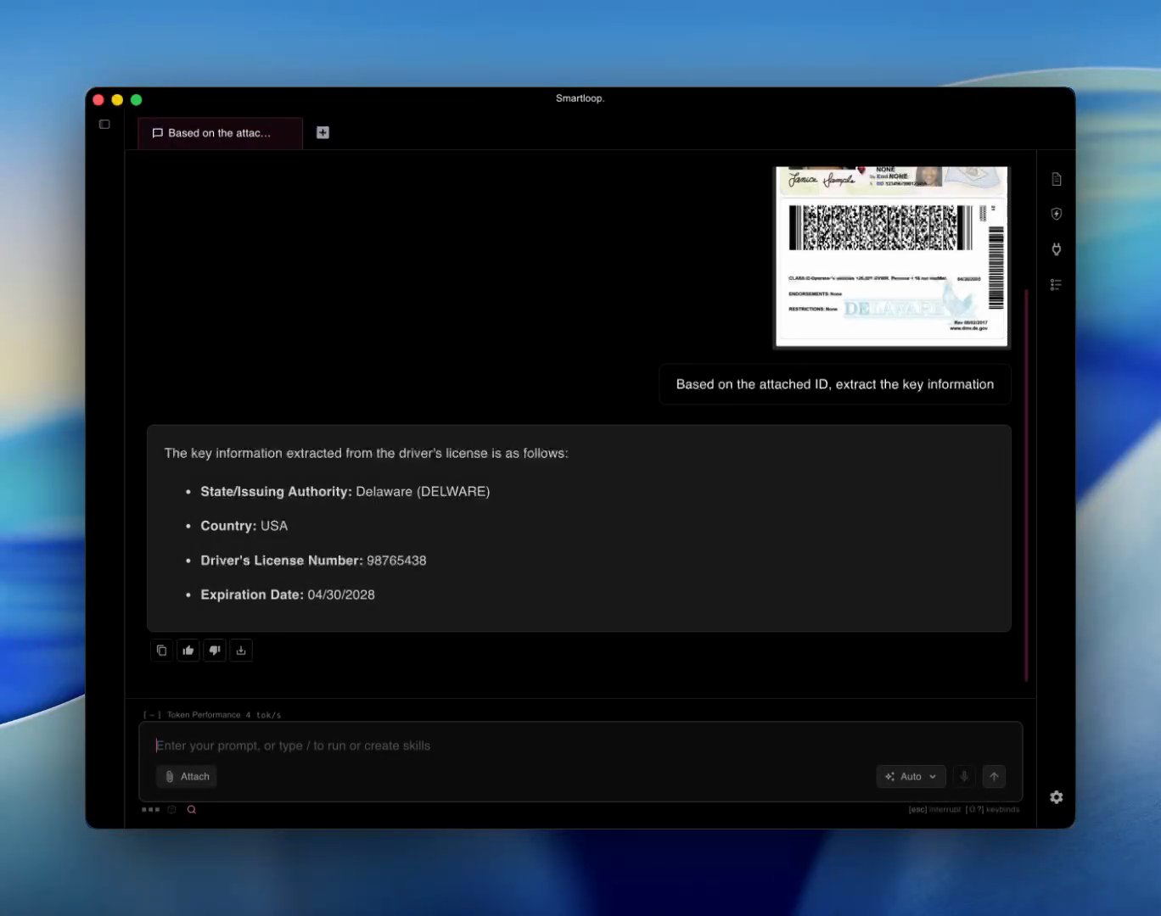The image size is (1161, 916).
Task: Click the 'Expiration Date: 04/30/2028' line
Action: tap(288, 595)
